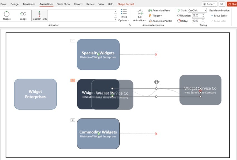The width and height of the screenshot is (237, 160).
Task: Expand the Trigger dropdown menu
Action: coord(155,16)
